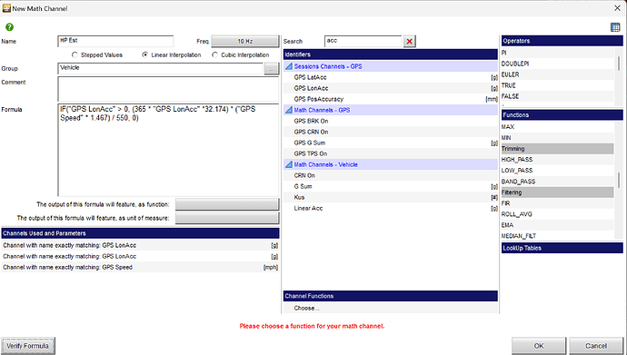Open the Group browse ellipsis button
Screen dimensions: 627x355
(271, 69)
